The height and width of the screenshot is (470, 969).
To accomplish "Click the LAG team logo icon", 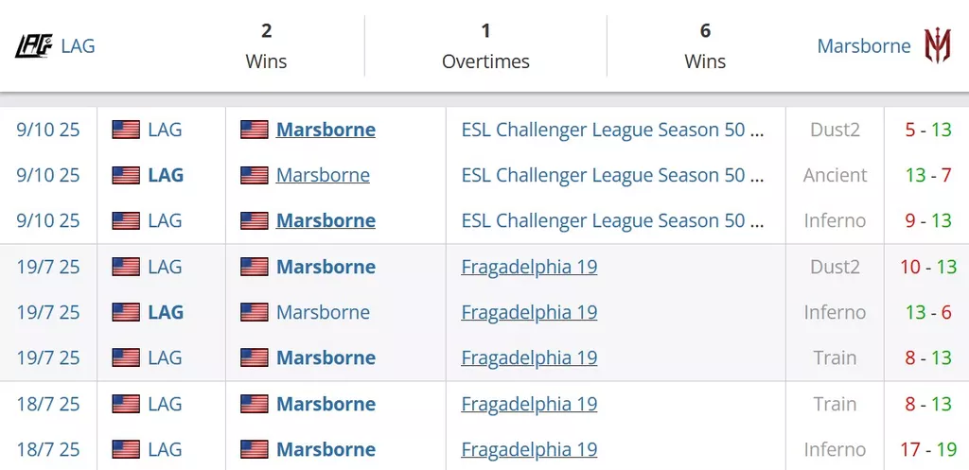I will click(34, 45).
